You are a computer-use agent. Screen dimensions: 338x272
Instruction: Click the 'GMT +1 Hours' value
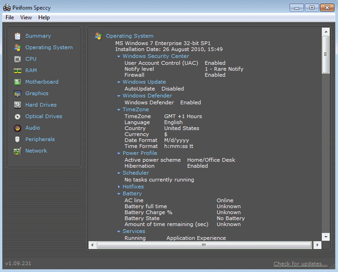tap(183, 116)
